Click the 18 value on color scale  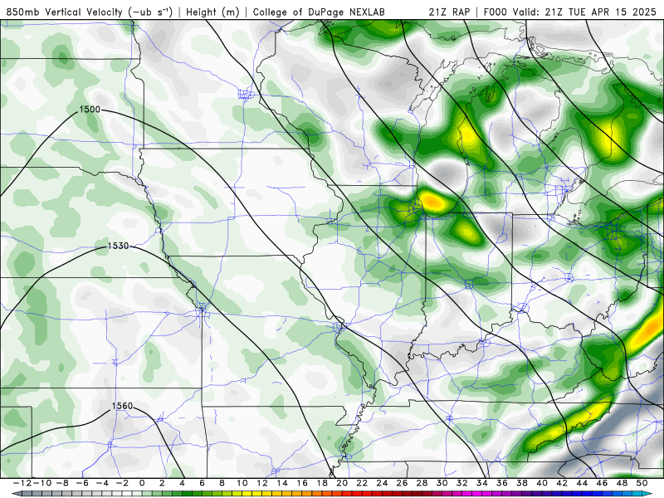(x=322, y=483)
